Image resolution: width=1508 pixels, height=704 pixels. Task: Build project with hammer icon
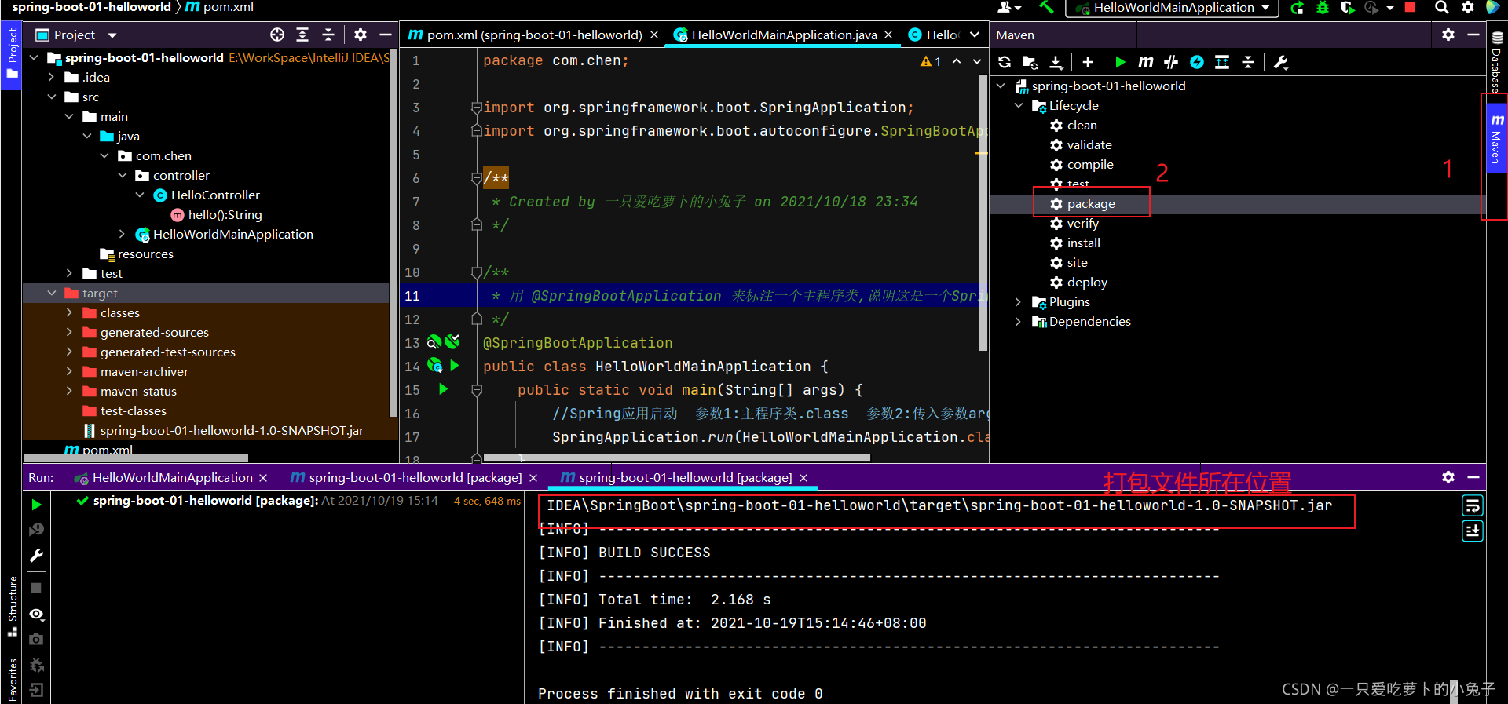coord(1046,7)
